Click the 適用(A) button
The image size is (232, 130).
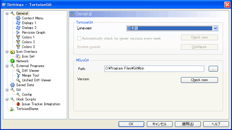tap(188, 124)
